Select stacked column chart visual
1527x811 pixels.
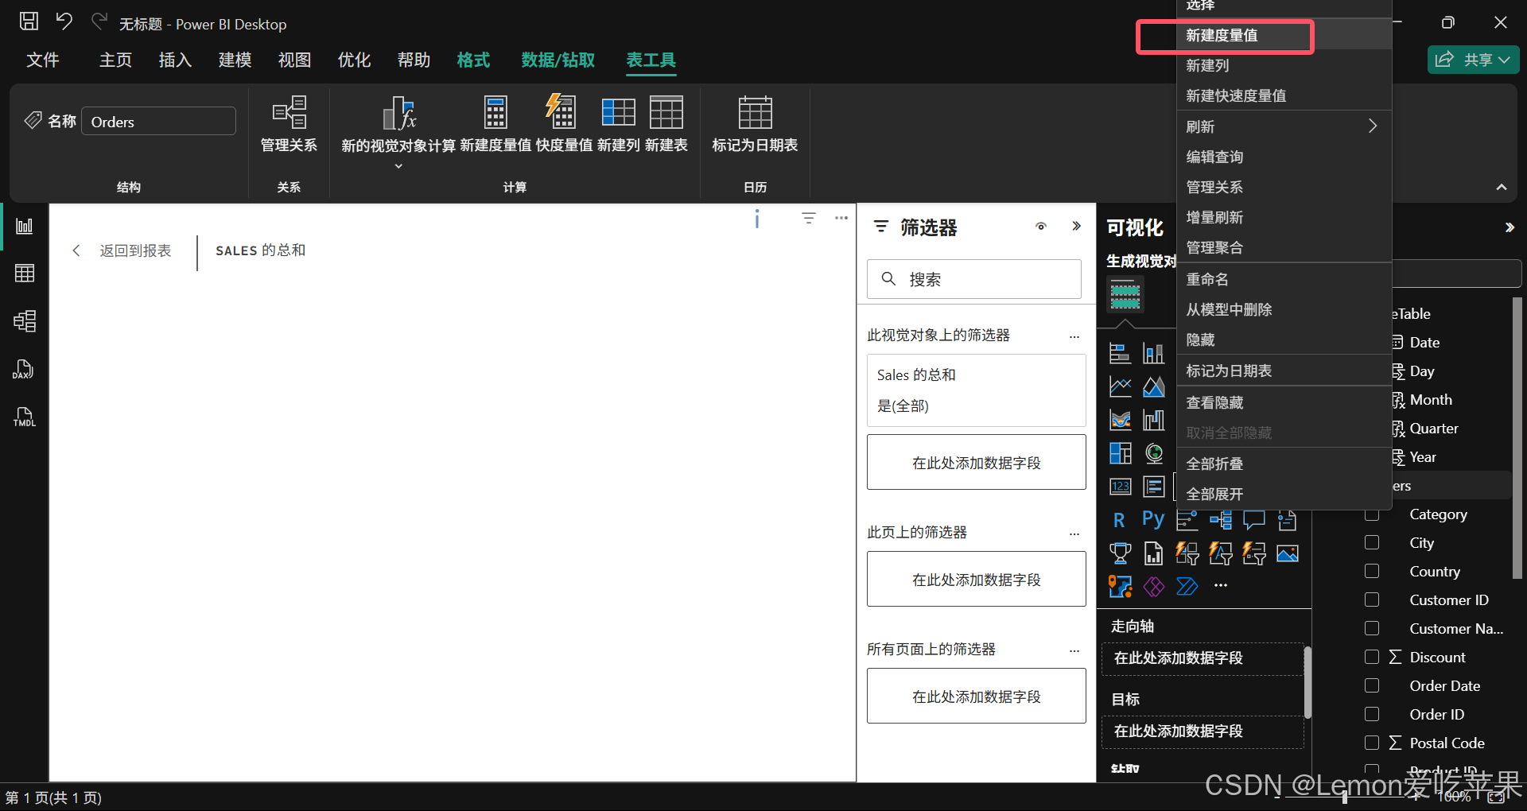[x=1153, y=353]
